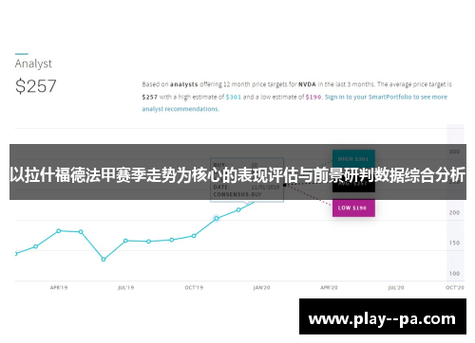
Task: Click the OCT'20 axis label
Action: coord(455,288)
